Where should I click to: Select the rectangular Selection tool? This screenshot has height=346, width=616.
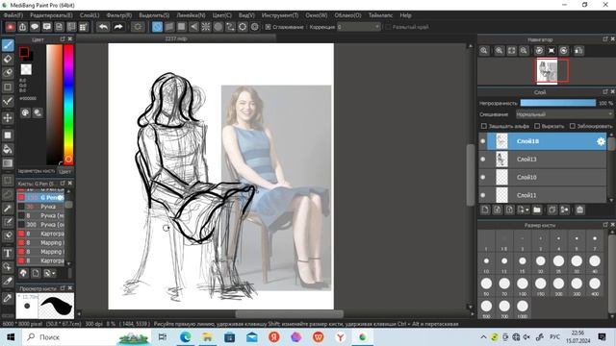click(x=8, y=181)
